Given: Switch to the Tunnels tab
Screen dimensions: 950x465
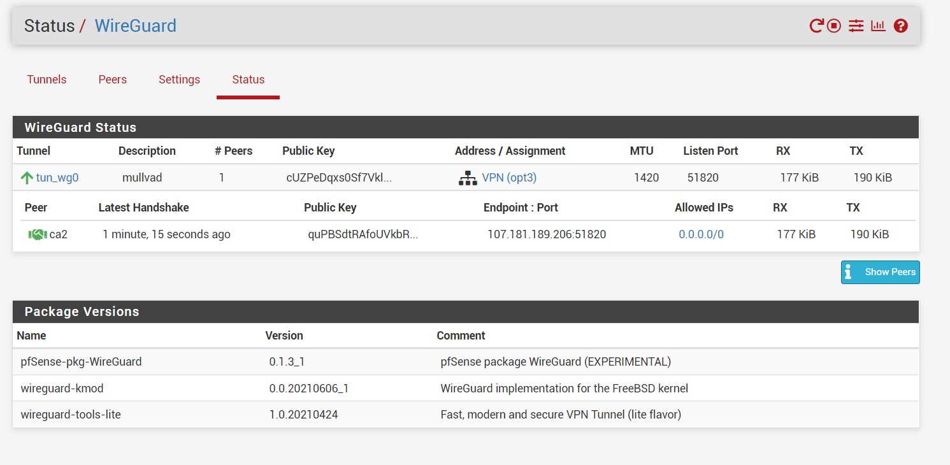Looking at the screenshot, I should (x=47, y=80).
